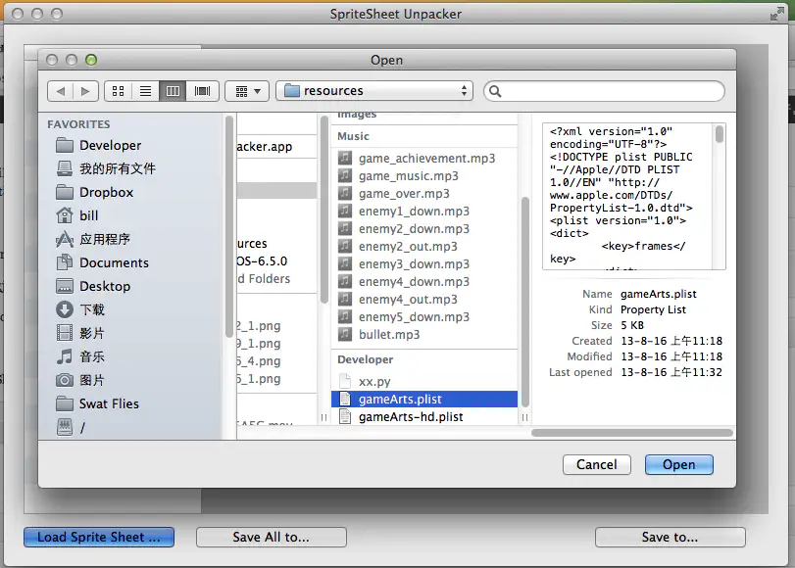Click the Open button

click(x=678, y=464)
